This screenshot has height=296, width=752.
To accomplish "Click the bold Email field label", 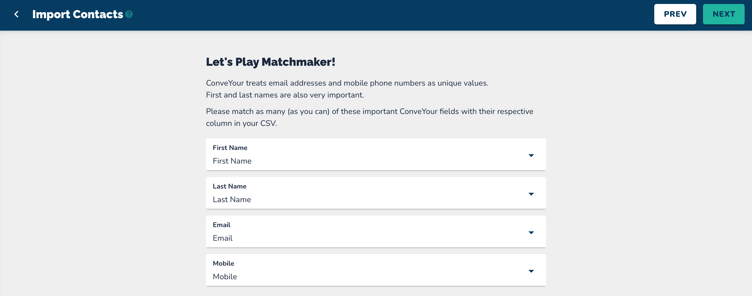I will pos(221,225).
